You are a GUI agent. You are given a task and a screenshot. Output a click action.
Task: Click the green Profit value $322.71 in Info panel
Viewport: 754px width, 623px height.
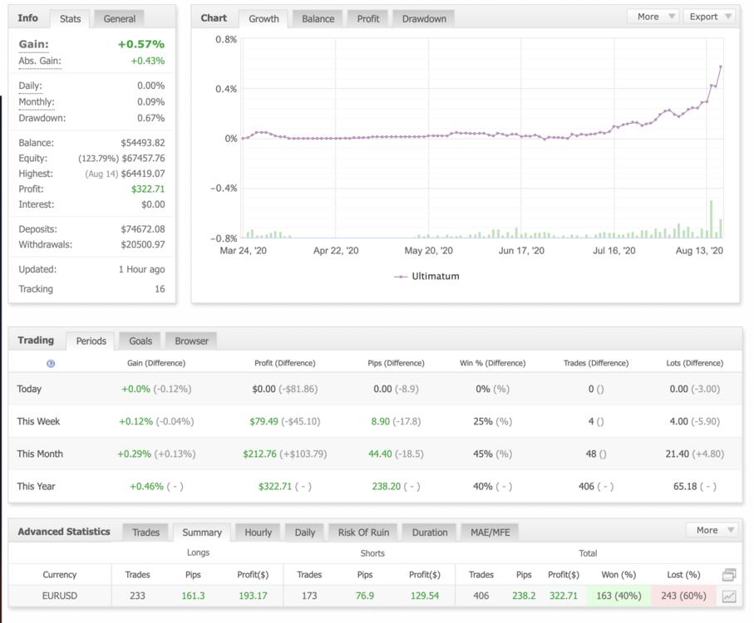click(148, 189)
